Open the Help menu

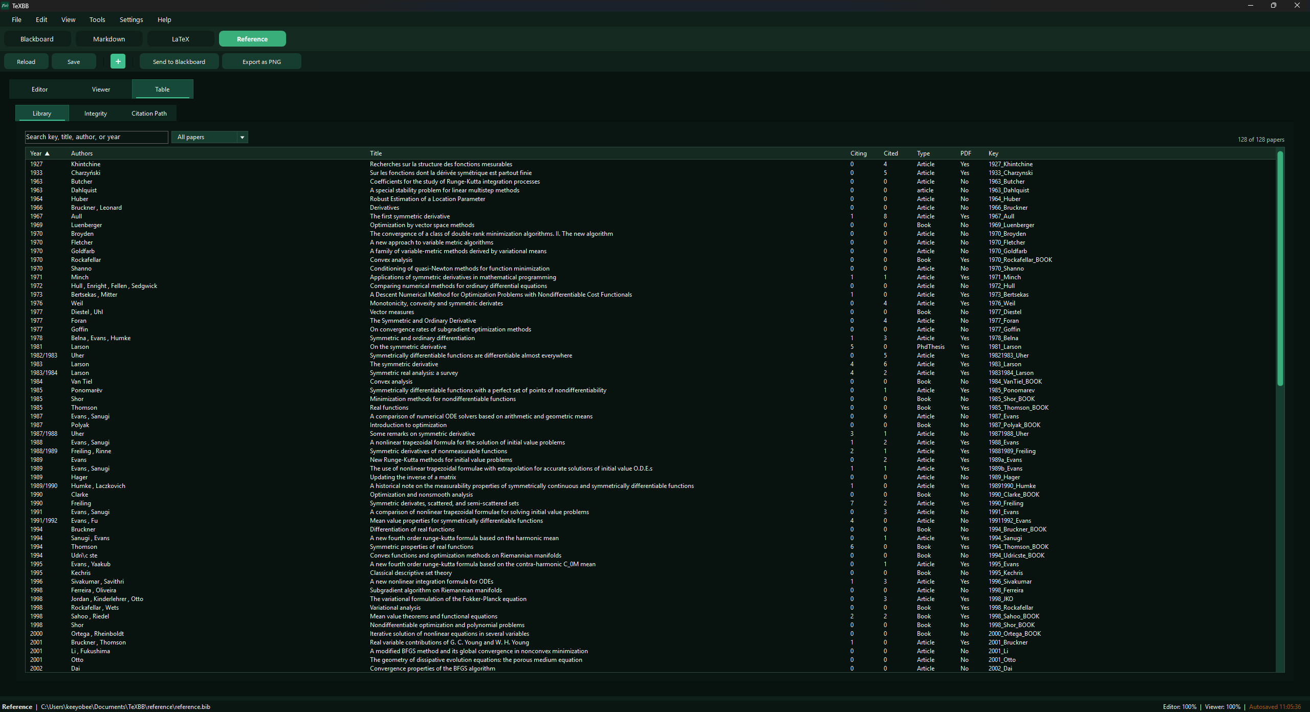(x=164, y=19)
